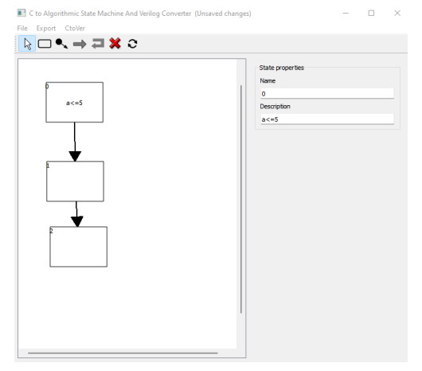Select empty state box 2
Screen dimensions: 422x371
click(79, 247)
